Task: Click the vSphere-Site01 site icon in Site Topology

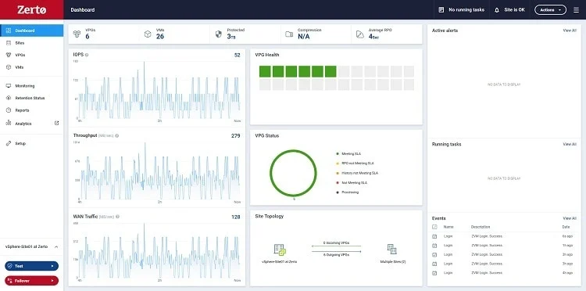Action: pos(280,250)
